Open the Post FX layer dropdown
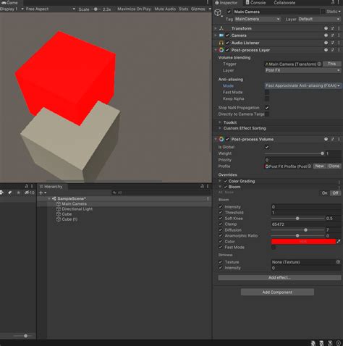 click(302, 70)
